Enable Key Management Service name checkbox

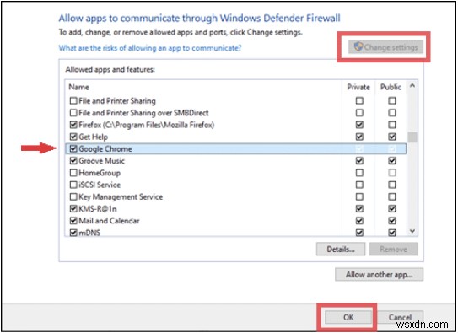tap(73, 196)
